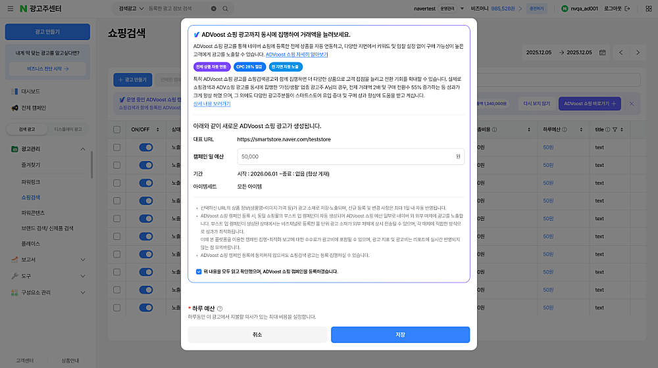
Task: Switch to the 검색 광고 tab
Action: (x=27, y=129)
